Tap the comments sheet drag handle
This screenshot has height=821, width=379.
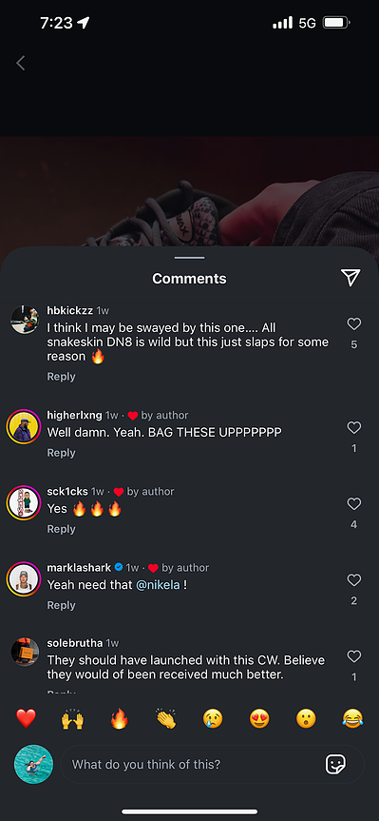(189, 258)
